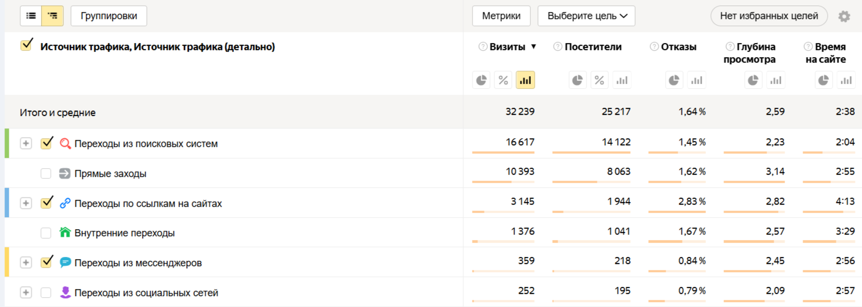This screenshot has height=307, width=862.
Task: Open the Группировки button
Action: (109, 16)
